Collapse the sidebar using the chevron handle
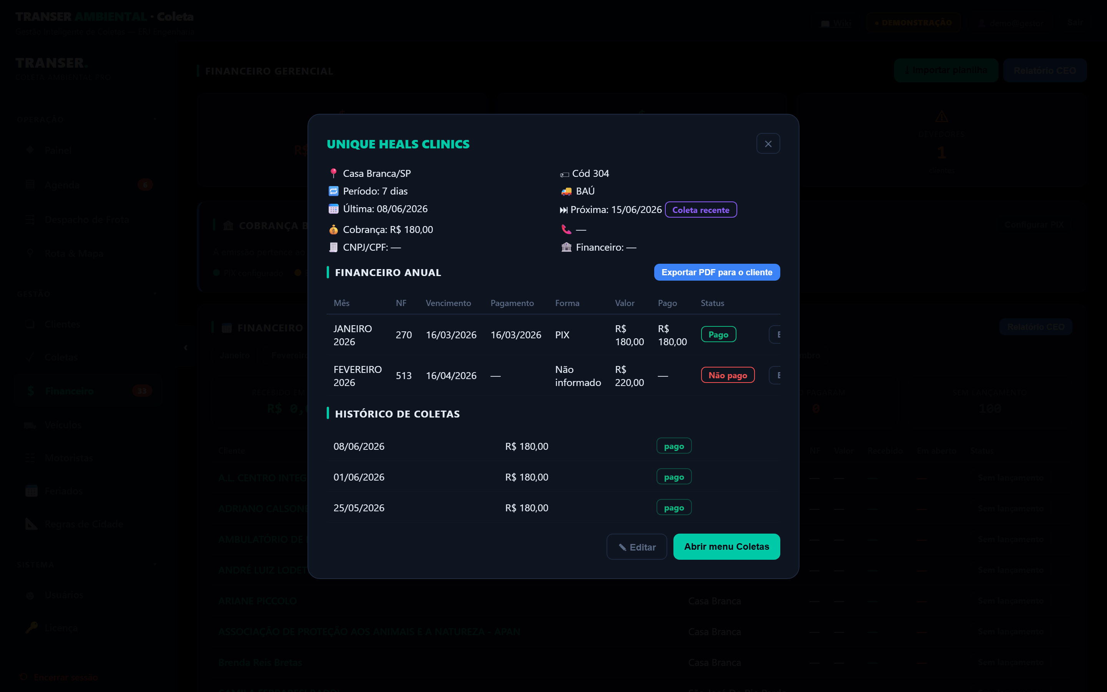This screenshot has height=692, width=1107. (185, 348)
